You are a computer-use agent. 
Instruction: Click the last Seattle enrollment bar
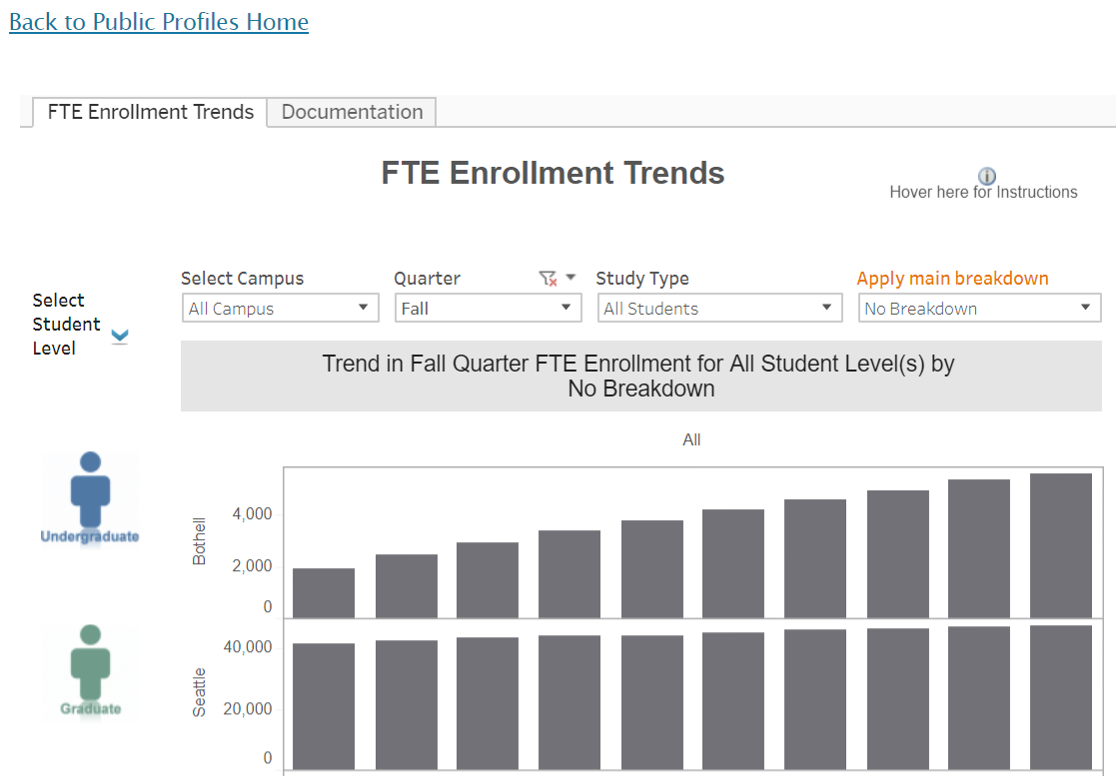(1060, 697)
